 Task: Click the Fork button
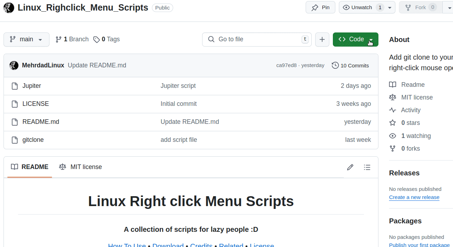[x=420, y=7]
